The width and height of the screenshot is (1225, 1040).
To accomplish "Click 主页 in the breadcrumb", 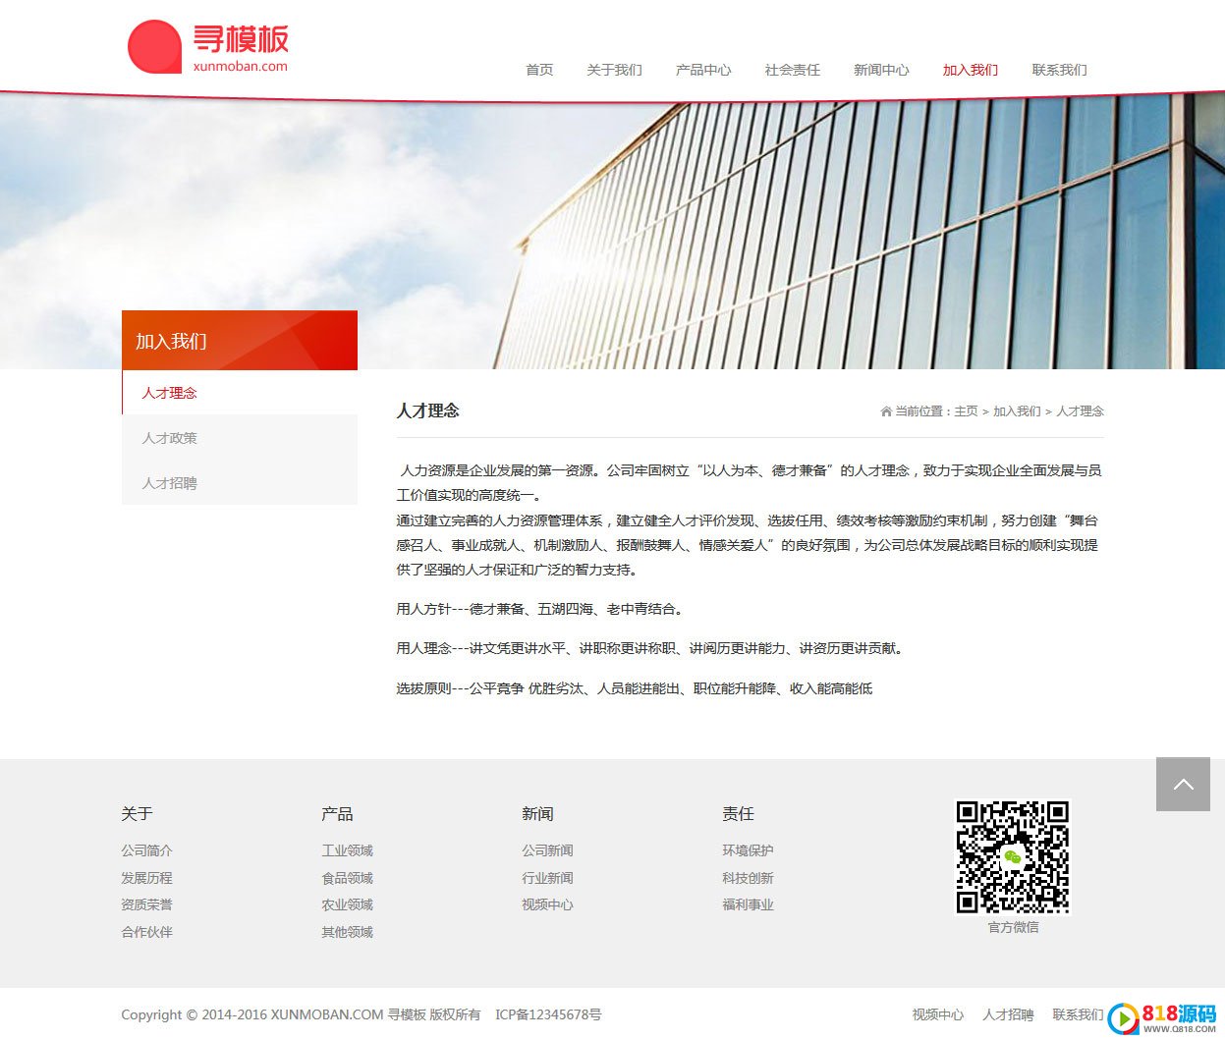I will 966,411.
